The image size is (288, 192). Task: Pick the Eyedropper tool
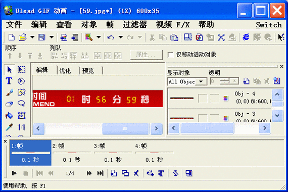click(x=9, y=127)
